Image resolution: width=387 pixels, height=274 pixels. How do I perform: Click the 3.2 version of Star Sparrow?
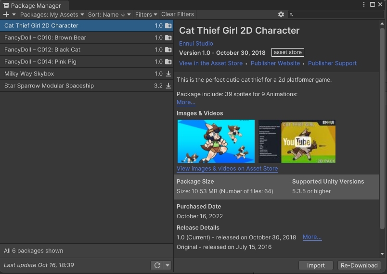158,86
